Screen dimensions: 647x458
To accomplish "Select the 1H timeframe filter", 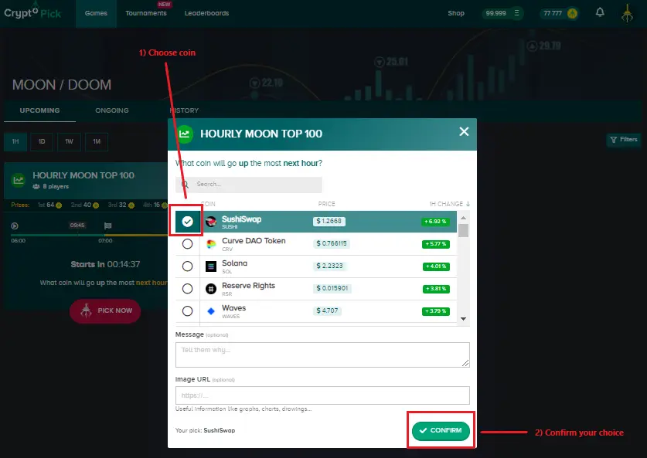I will click(15, 142).
